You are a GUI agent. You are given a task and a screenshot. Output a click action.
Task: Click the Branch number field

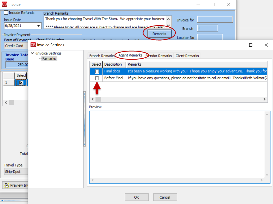(207, 28)
